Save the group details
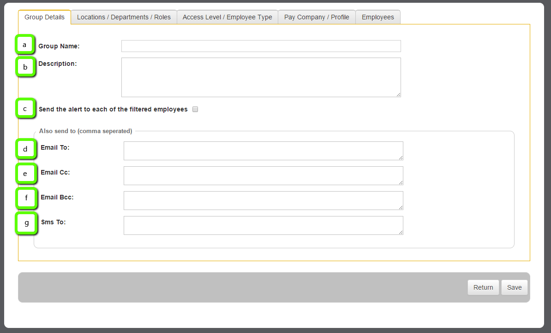Image resolution: width=551 pixels, height=333 pixels. [514, 287]
